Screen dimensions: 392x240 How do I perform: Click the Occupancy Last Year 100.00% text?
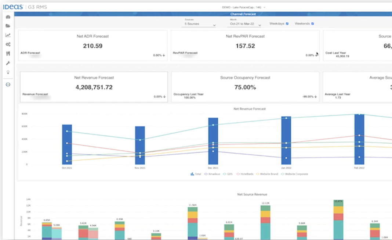[x=189, y=96]
